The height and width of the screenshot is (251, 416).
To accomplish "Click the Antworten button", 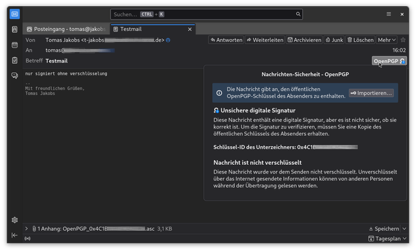I will click(x=226, y=40).
